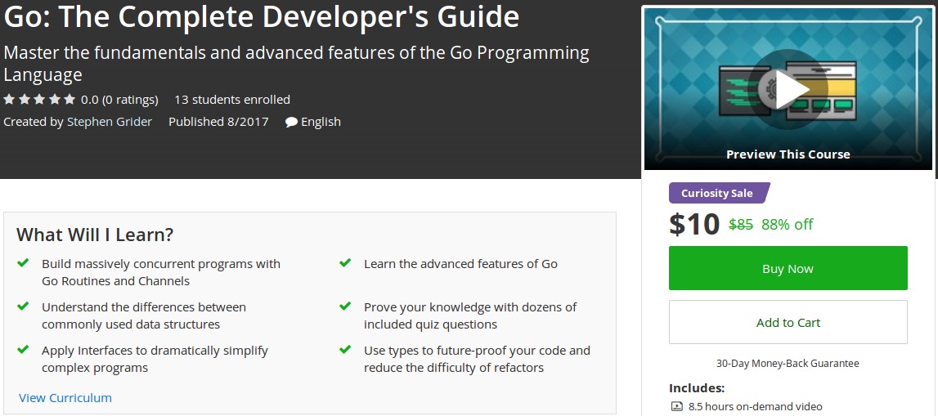
Task: Click checkmark beside Apply Interfaces item
Action: (23, 349)
